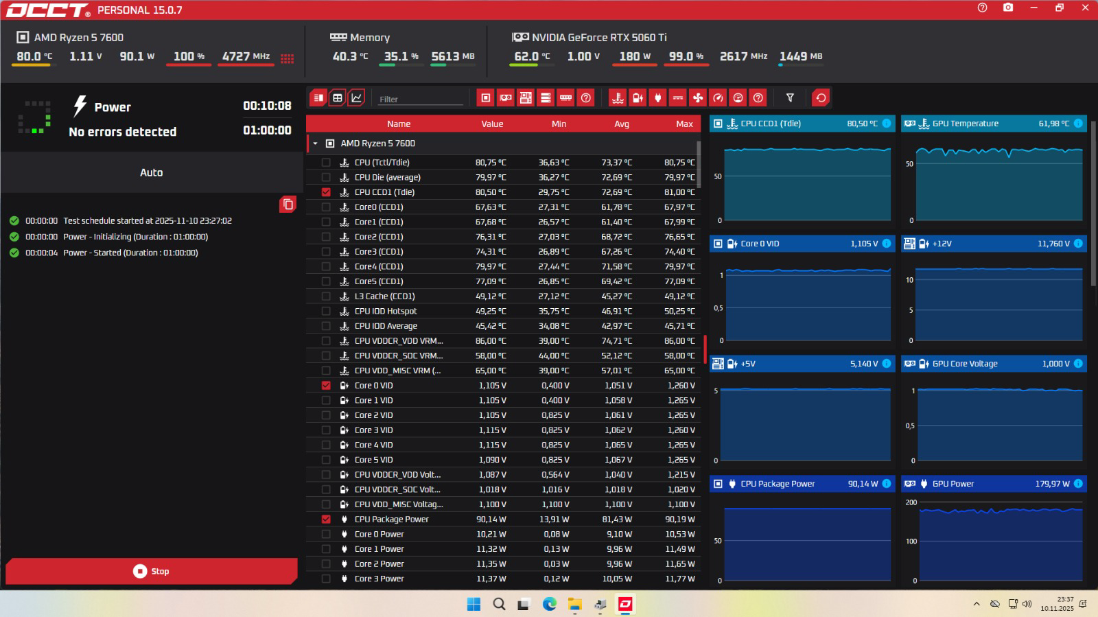
Task: Click the NVIDIA GeForce RTX 5060 Ti header
Action: point(599,38)
